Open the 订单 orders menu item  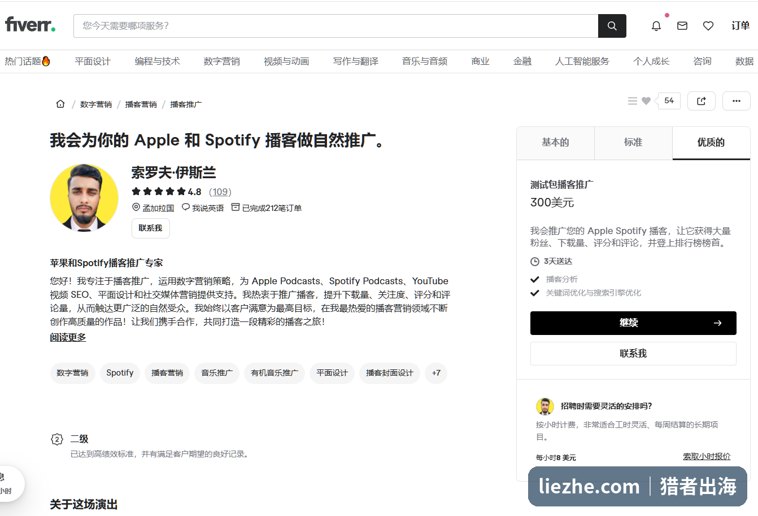pos(740,26)
